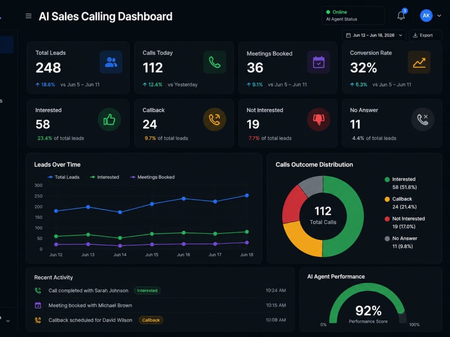
Task: Click the call completed phone icon
Action: click(38, 291)
